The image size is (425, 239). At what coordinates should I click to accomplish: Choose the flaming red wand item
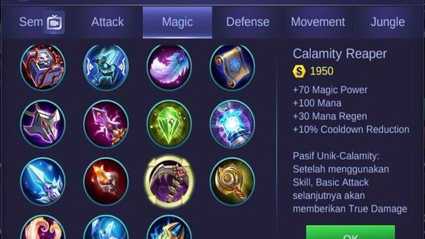(106, 181)
